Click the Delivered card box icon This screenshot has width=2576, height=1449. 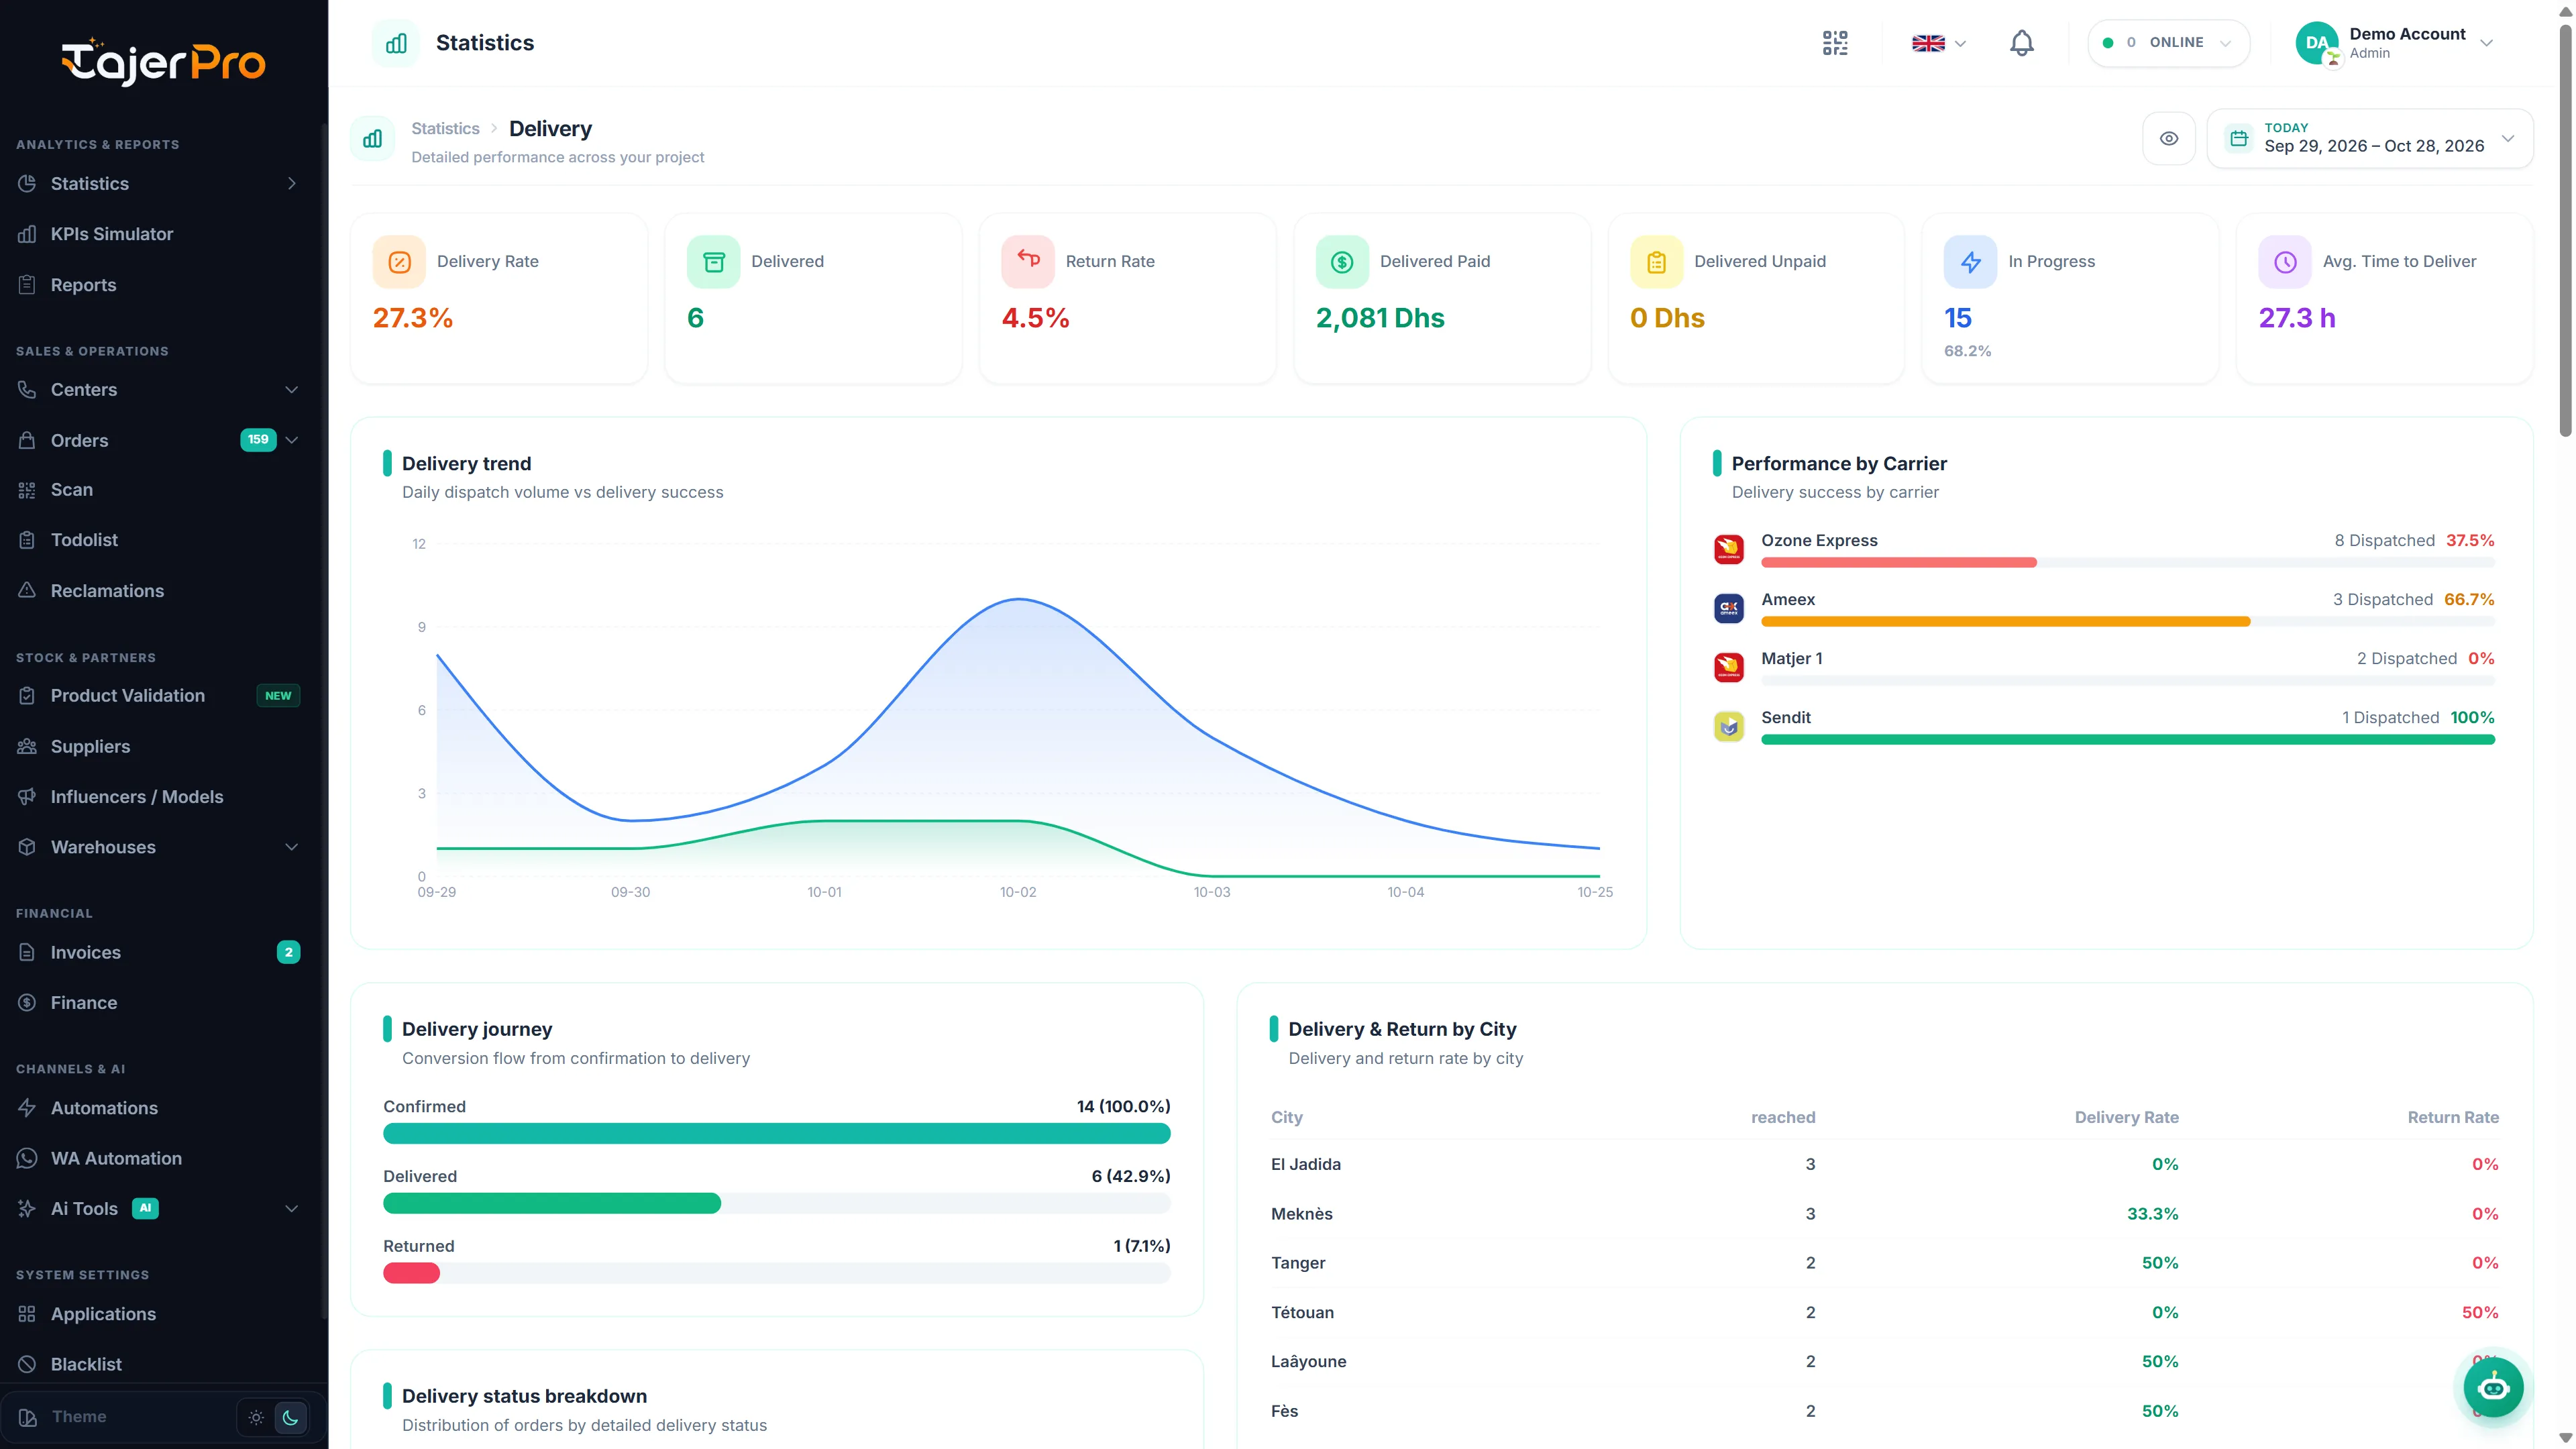[713, 262]
